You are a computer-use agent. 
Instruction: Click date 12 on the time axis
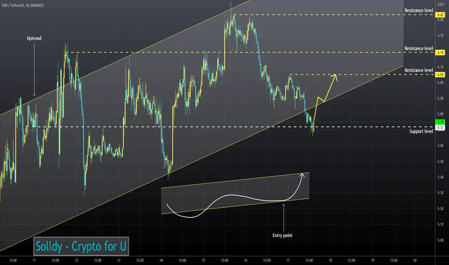pos(77,260)
